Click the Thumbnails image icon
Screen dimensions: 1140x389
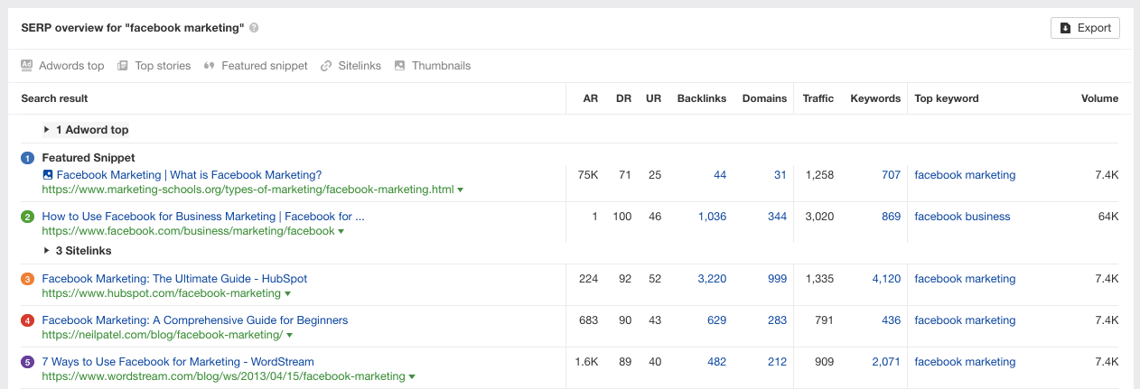pyautogui.click(x=399, y=66)
